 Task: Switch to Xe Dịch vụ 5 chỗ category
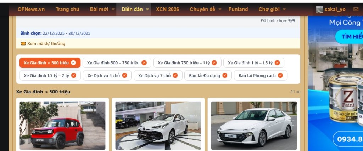click(x=107, y=75)
